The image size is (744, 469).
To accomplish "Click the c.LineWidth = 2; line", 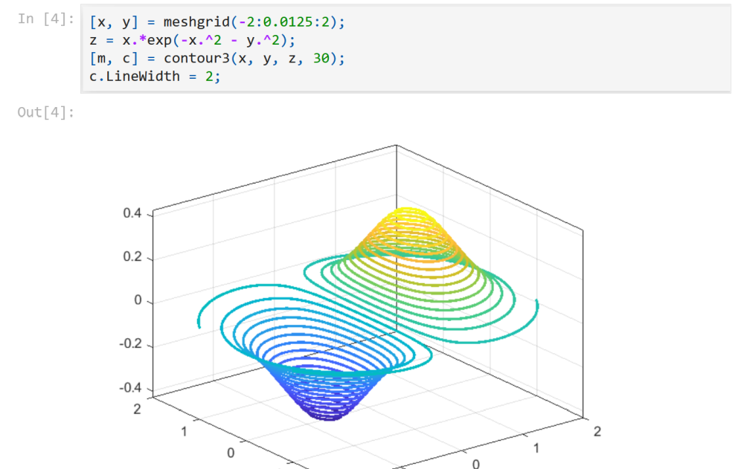I will (x=155, y=77).
